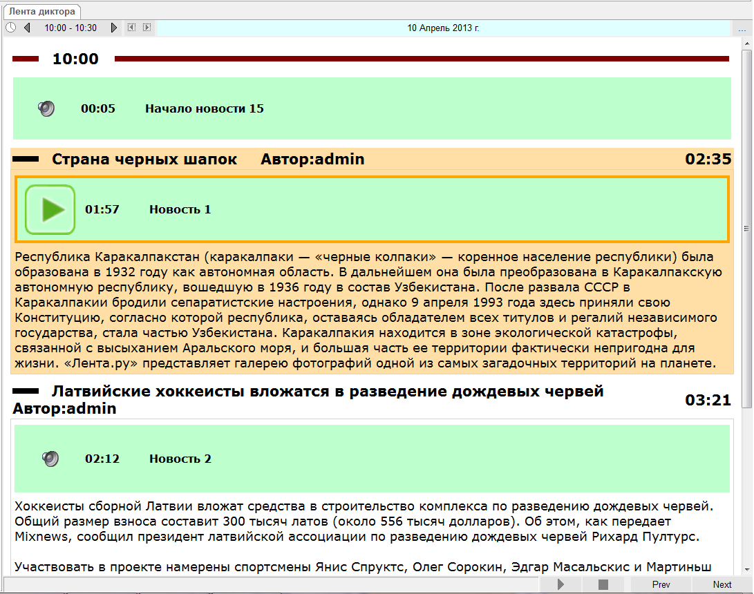Click the 03:21 story duration
The image size is (754, 594).
tap(708, 400)
